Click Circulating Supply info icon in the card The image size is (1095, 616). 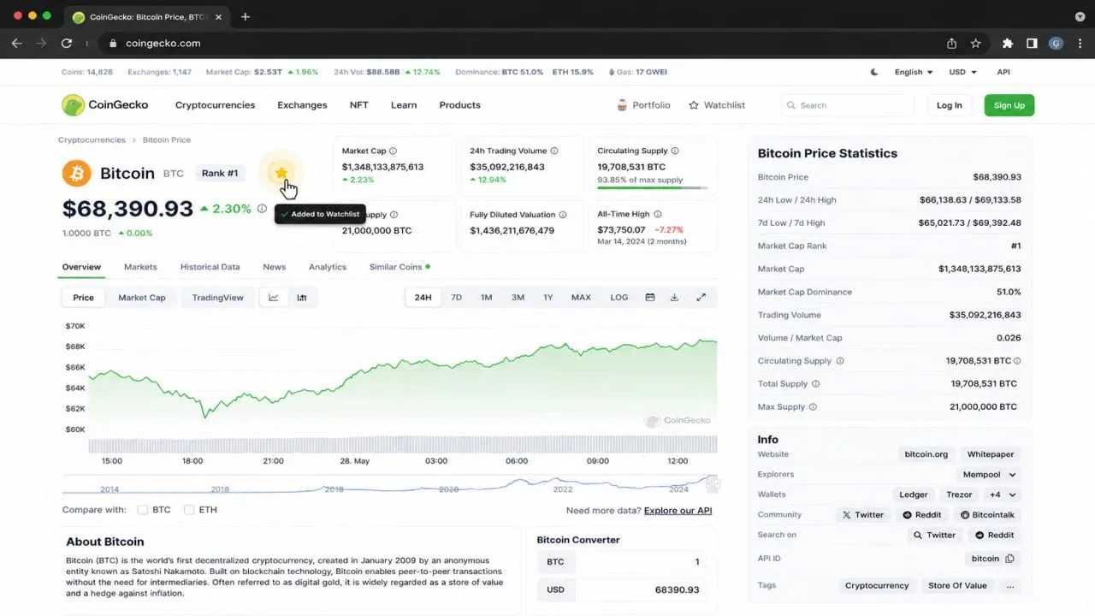click(676, 151)
